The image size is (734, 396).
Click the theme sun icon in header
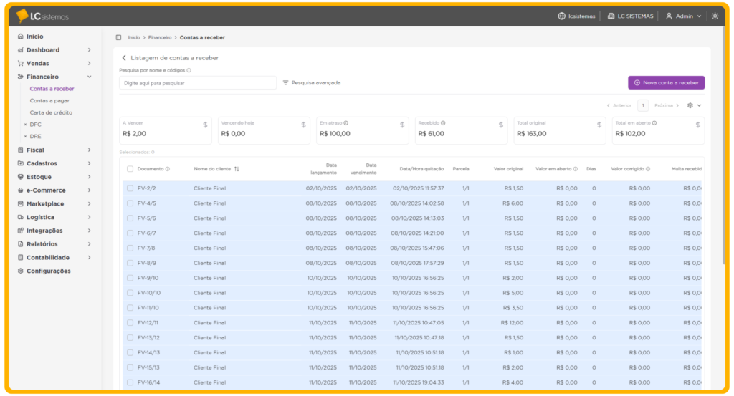[x=715, y=16]
